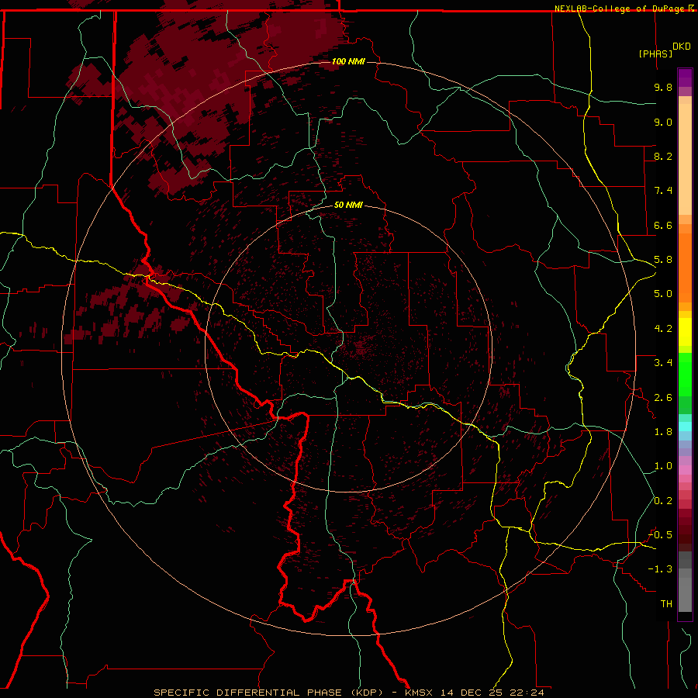Click the 0.2 value on color scale
The width and height of the screenshot is (698, 698).
tap(663, 501)
